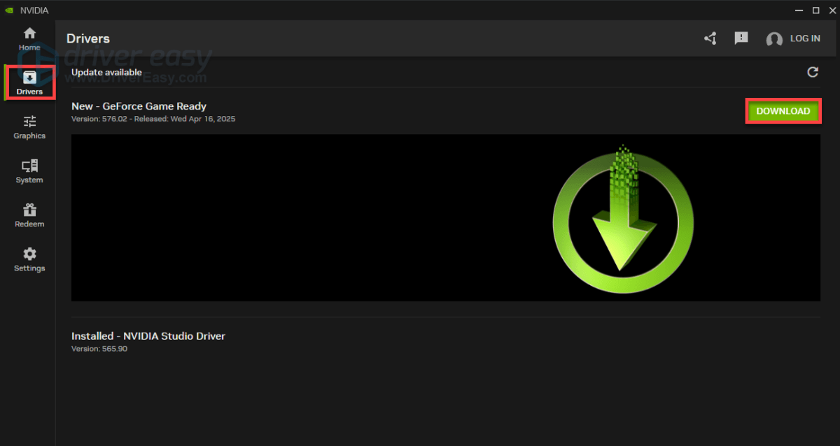
Task: Select the New - GeForce Game Ready title
Action: [x=139, y=106]
